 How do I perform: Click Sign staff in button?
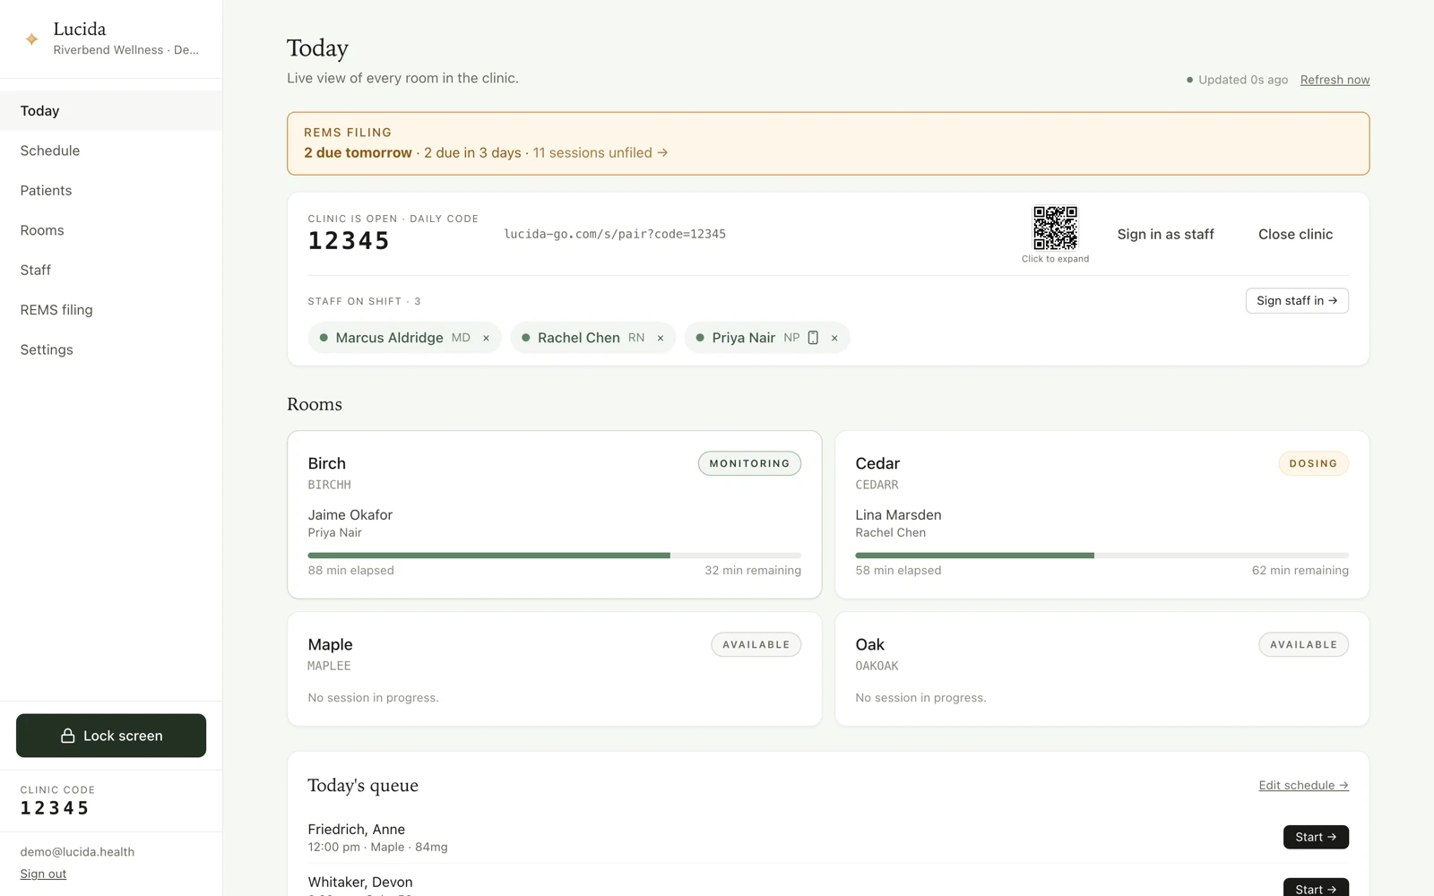(x=1297, y=300)
